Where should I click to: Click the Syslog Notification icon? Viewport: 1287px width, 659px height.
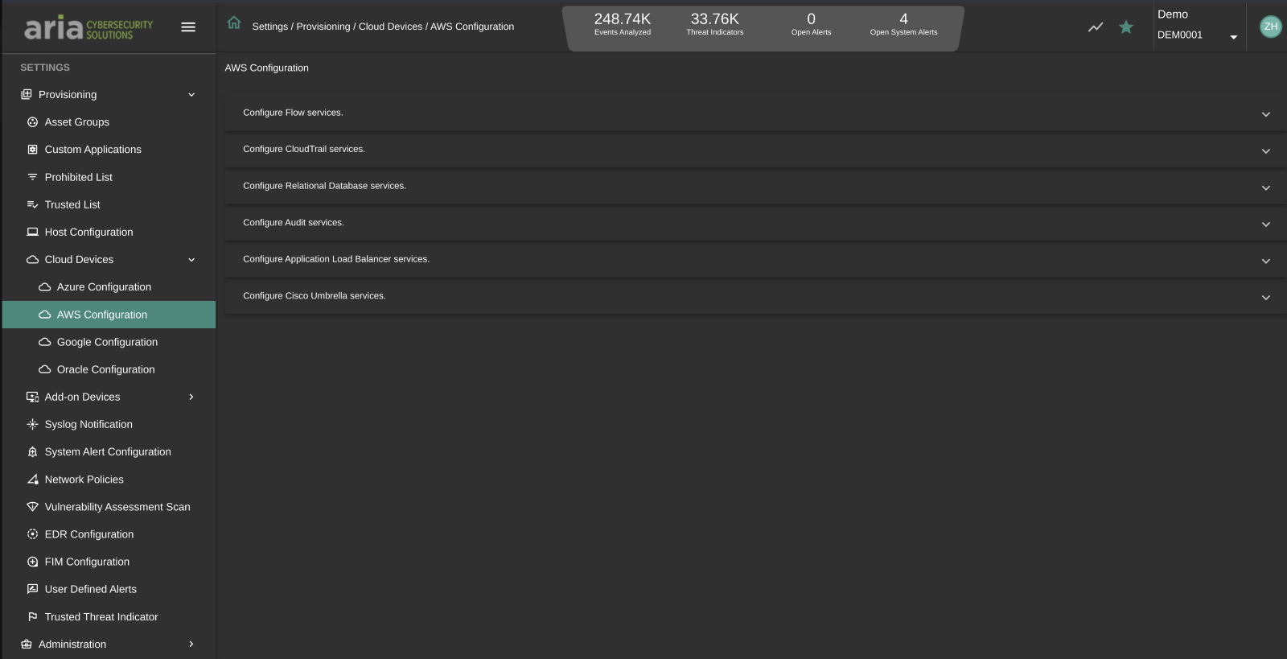(33, 424)
